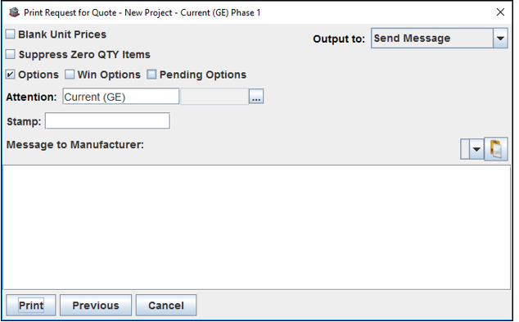This screenshot has height=322, width=519.
Task: Open the Output to dropdown arrow
Action: pos(500,39)
